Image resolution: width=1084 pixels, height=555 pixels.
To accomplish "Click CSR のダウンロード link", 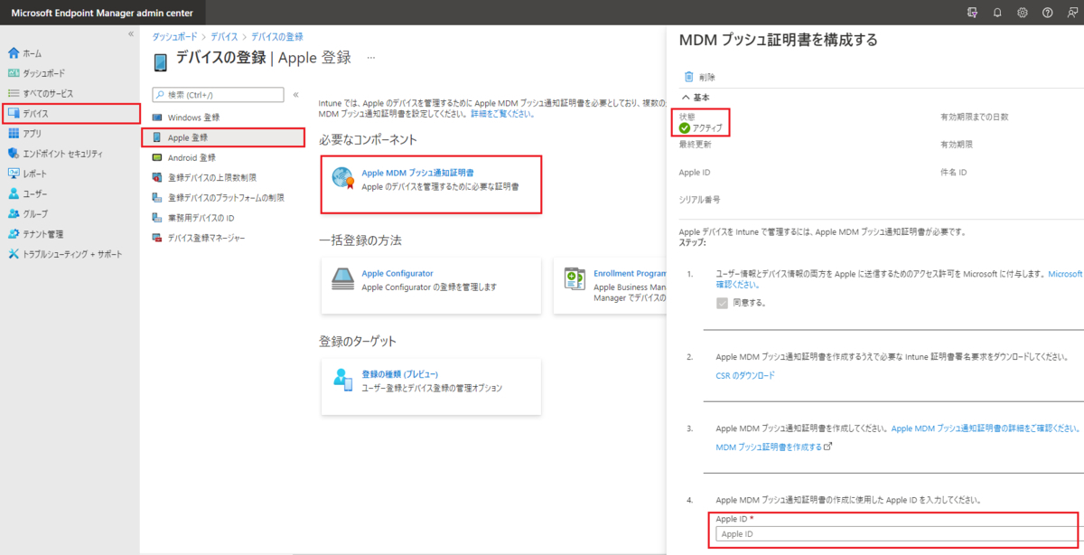I will (744, 375).
